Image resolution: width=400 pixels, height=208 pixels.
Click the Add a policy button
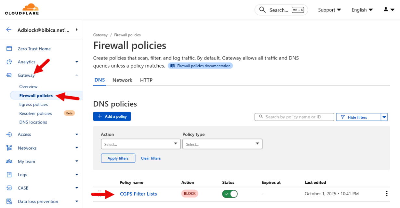[x=112, y=116]
